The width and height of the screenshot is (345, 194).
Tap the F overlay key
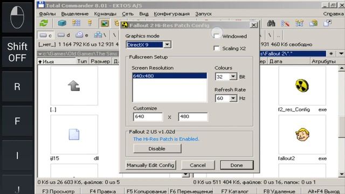[x=17, y=121]
